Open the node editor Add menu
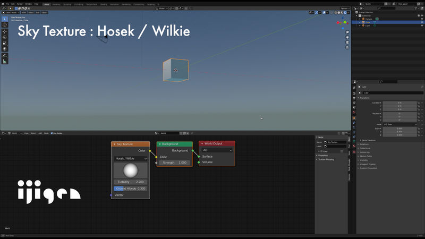Screen dimensions: 425x239 click(40, 133)
